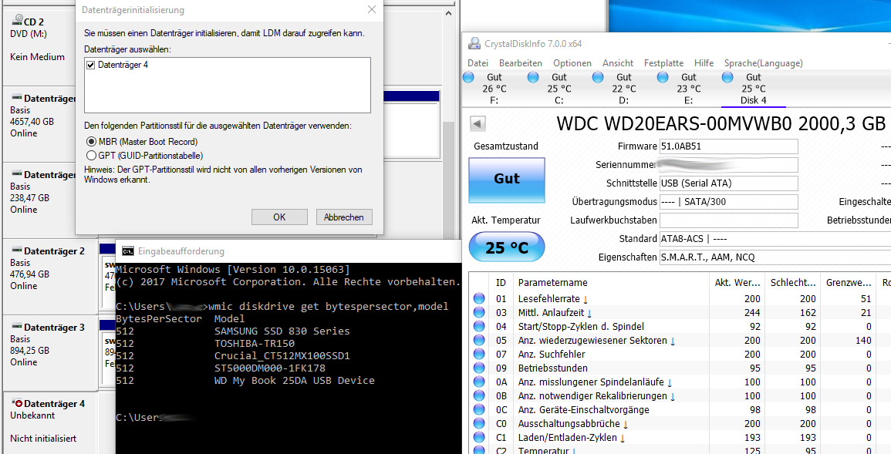Screen dimensions: 891x454
Task: Click status orb for Ausschaltungsabbrüche row
Action: [479, 423]
